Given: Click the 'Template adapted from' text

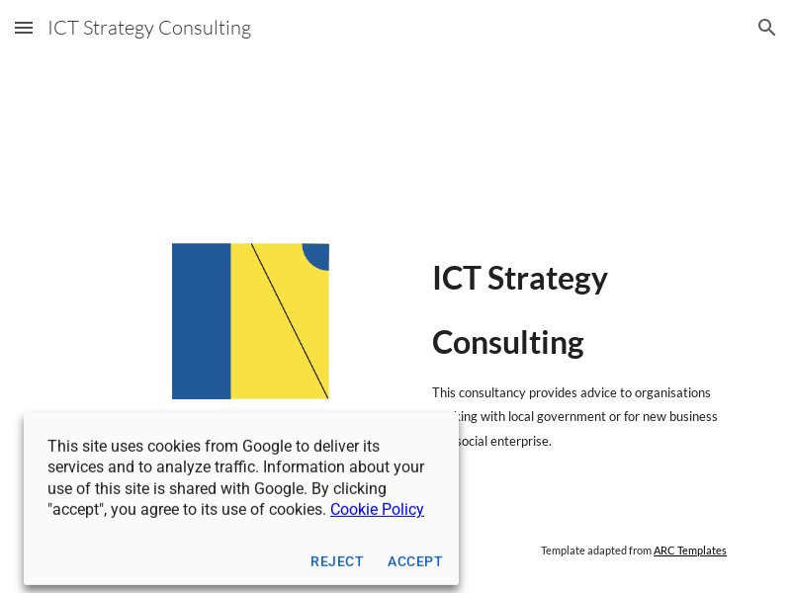Looking at the screenshot, I should [x=595, y=551].
